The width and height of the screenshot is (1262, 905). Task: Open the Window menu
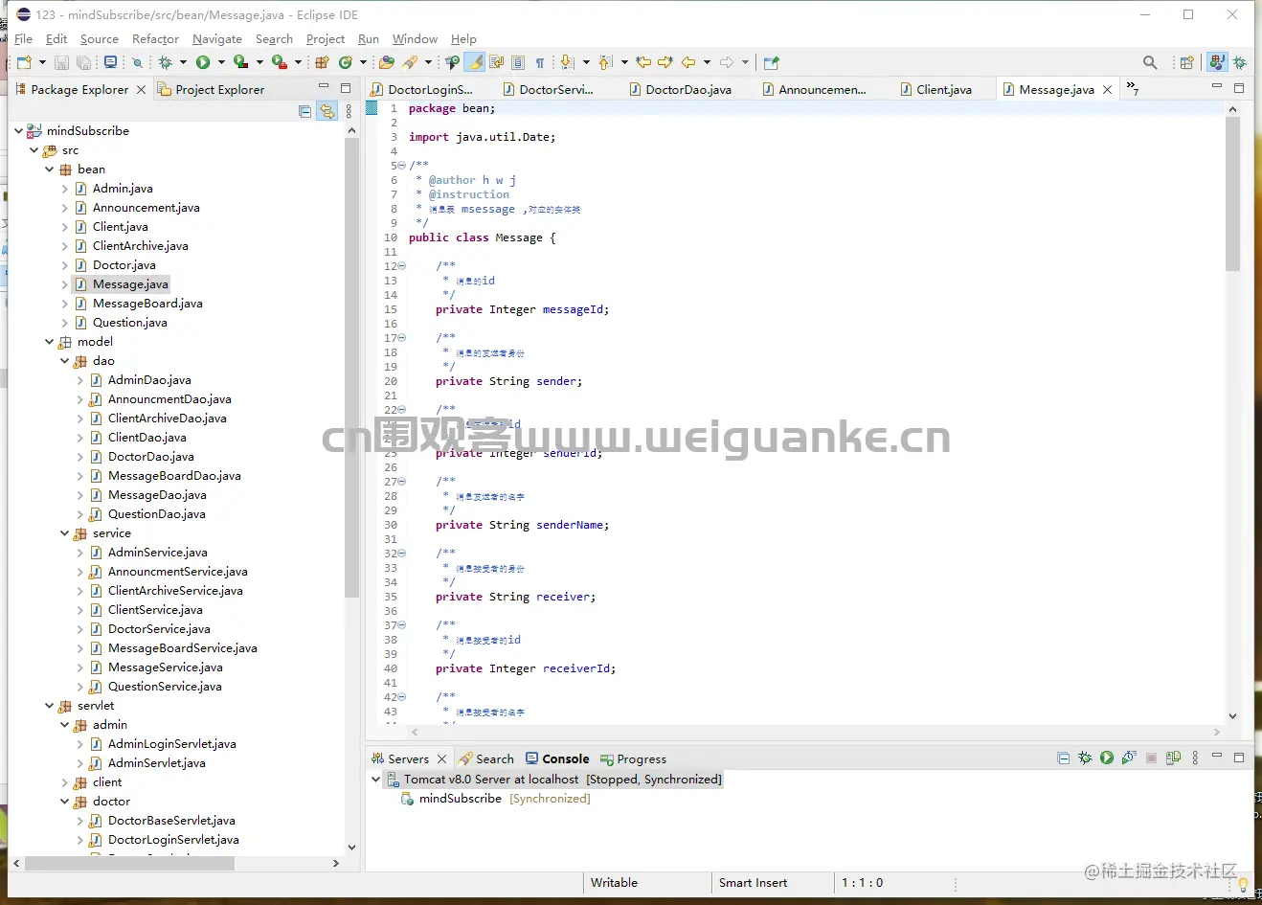415,38
